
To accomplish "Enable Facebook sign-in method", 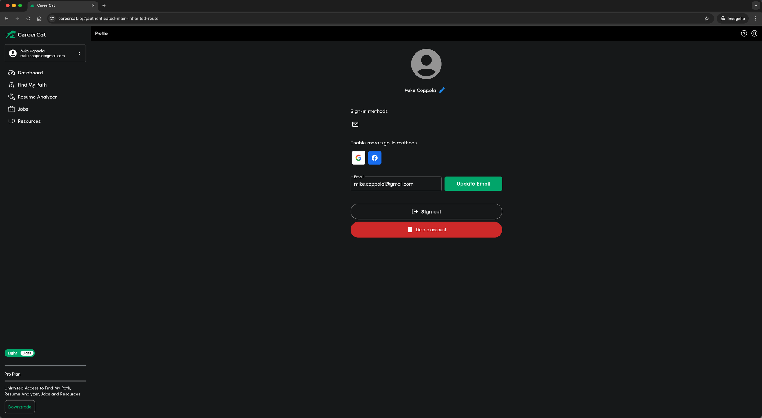I will [375, 158].
